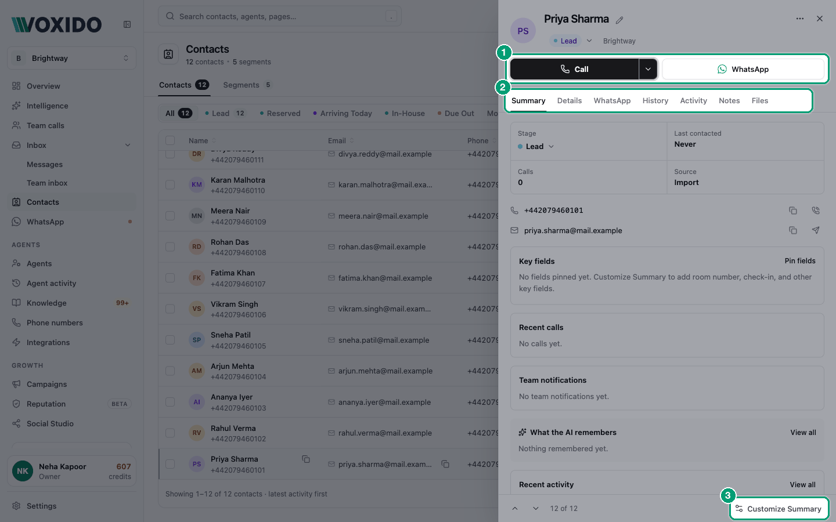
Task: Click Pin fields in Key fields
Action: [x=800, y=261]
